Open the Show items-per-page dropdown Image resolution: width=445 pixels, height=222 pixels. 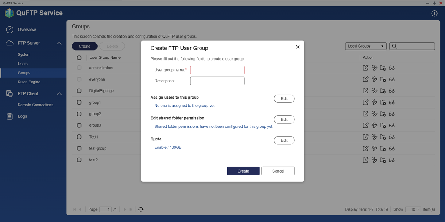pyautogui.click(x=413, y=209)
